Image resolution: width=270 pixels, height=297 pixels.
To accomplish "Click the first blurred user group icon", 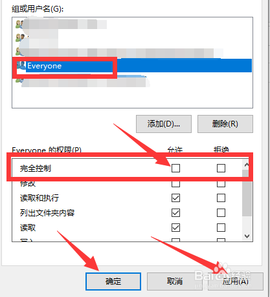I will click(x=19, y=25).
